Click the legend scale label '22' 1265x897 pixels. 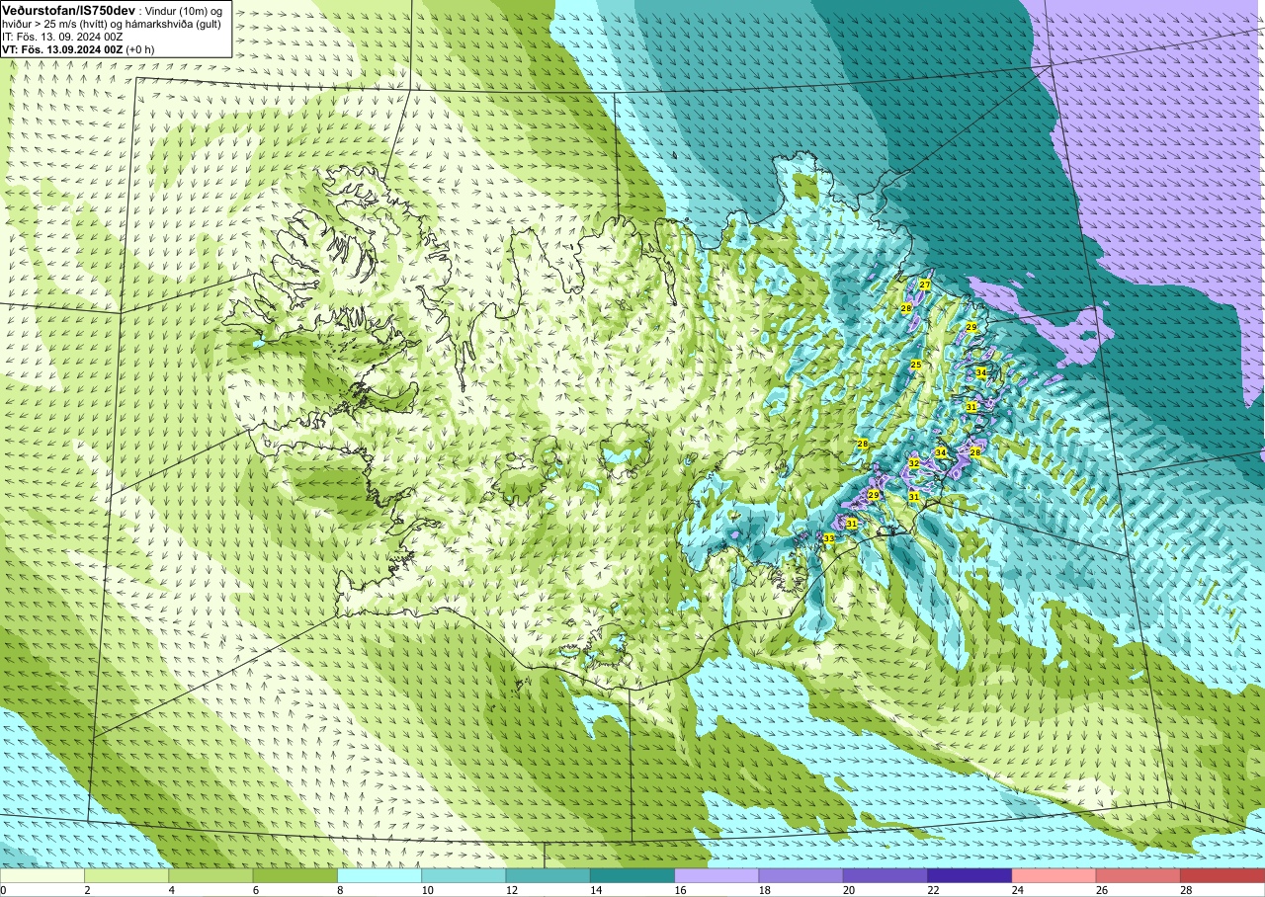point(934,890)
